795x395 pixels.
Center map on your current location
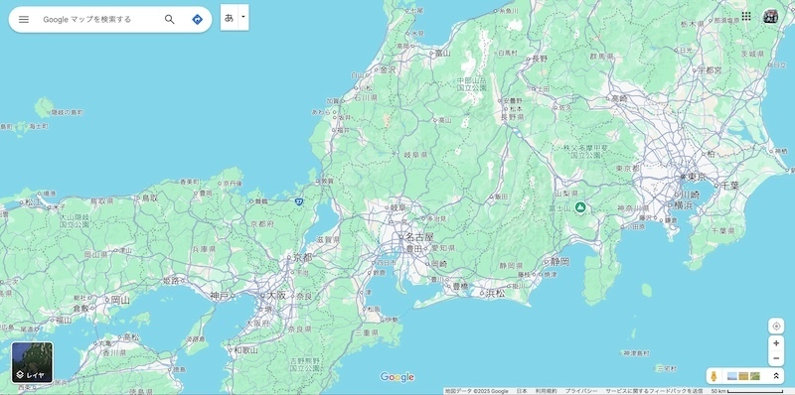click(776, 326)
